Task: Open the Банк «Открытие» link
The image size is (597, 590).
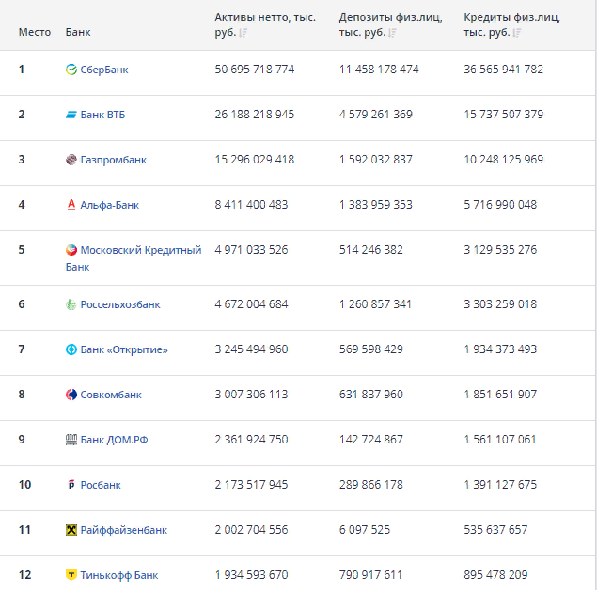Action: 124,349
